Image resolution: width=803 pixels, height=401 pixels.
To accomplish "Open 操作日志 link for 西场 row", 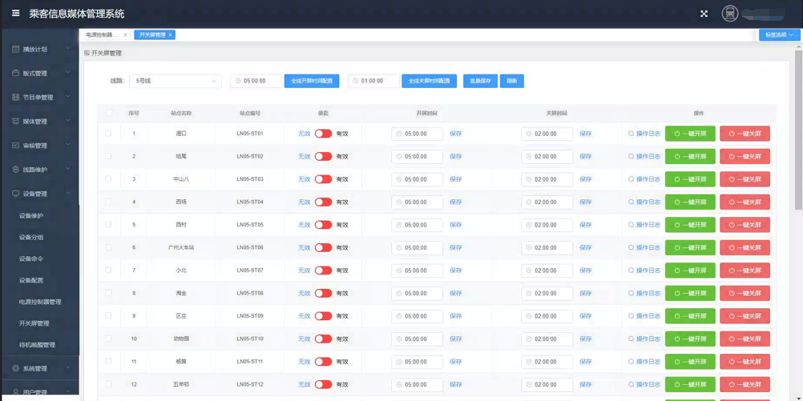I will (x=644, y=203).
